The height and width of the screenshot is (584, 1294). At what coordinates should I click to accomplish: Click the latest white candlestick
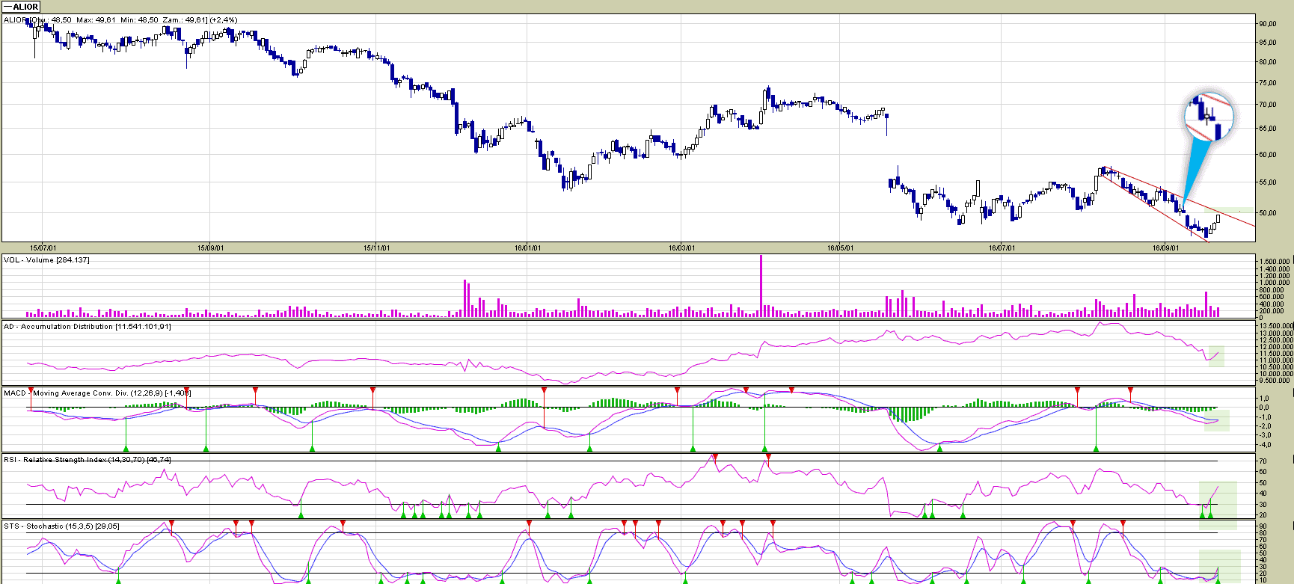pos(1218,218)
